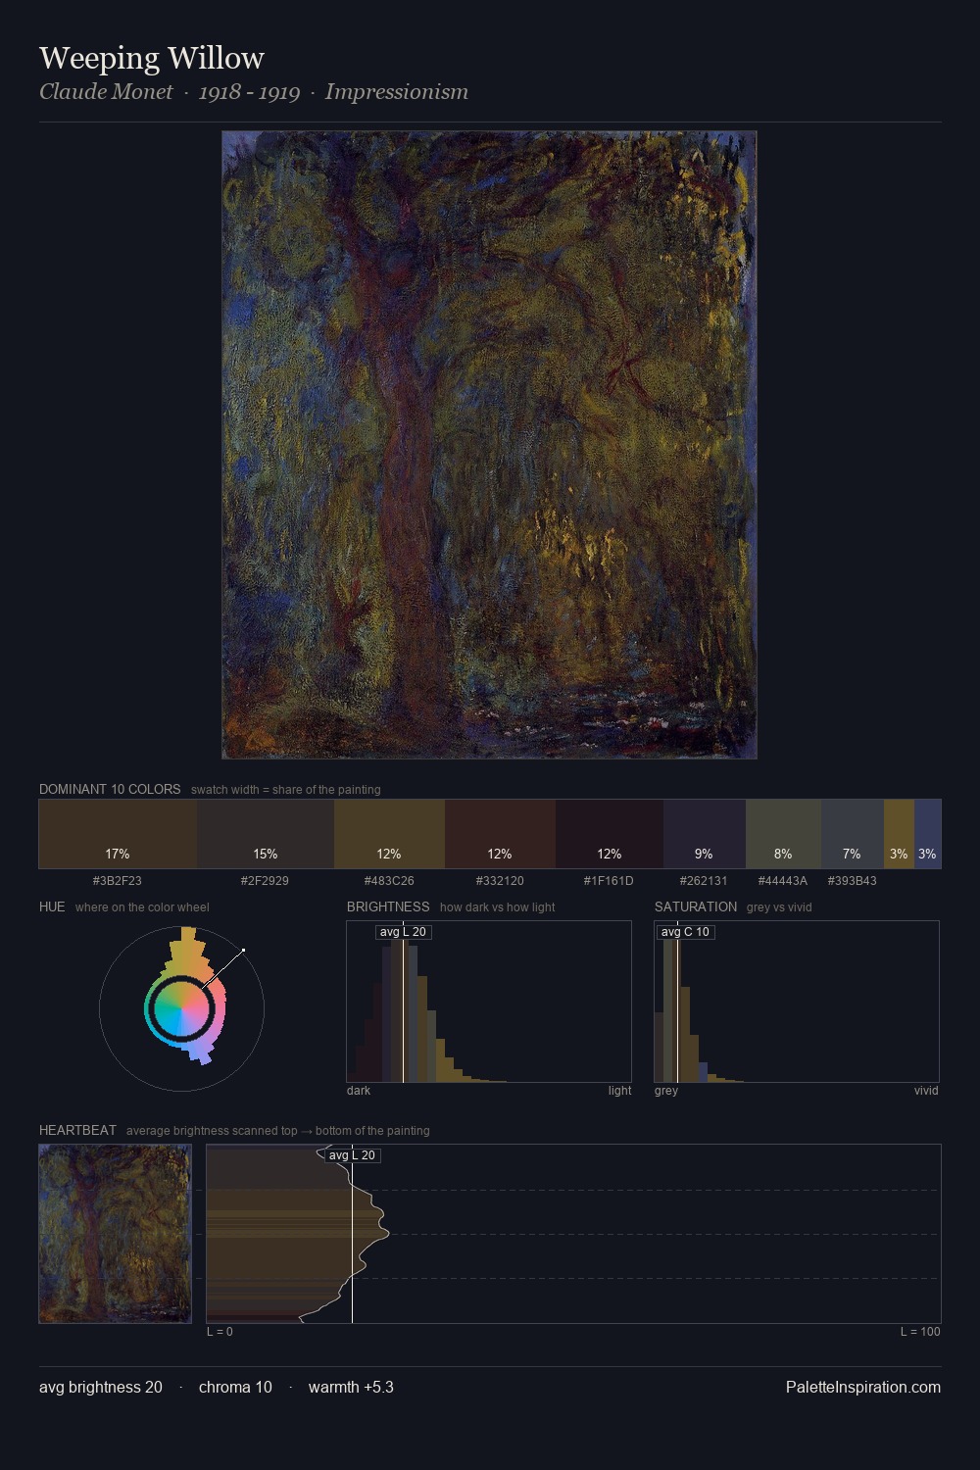Choose the dark reddish #332120 swatch
The height and width of the screenshot is (1470, 980).
(500, 834)
